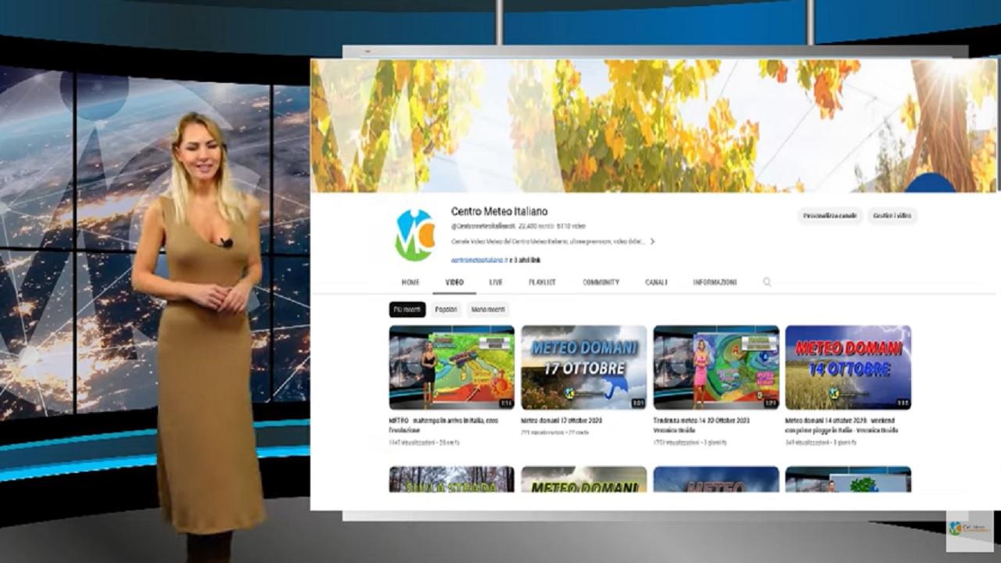Go to the COMMUNITY tab
This screenshot has height=563, width=1001.
coord(601,282)
